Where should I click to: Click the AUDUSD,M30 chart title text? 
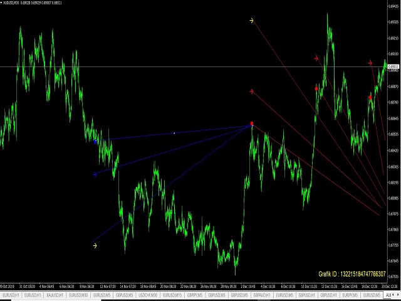pos(11,3)
